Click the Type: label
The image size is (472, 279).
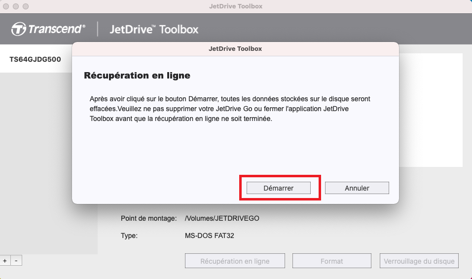(129, 236)
